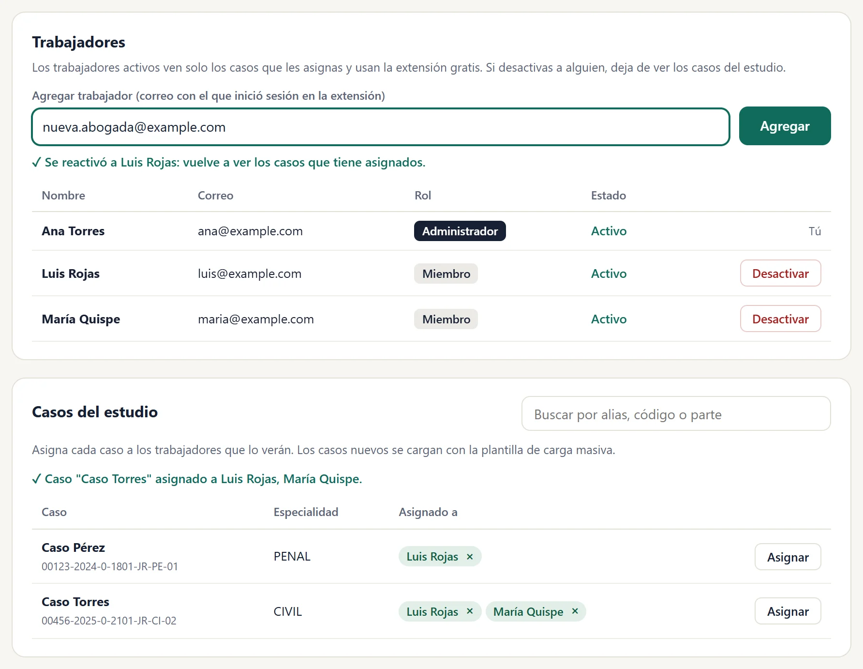Click PENAL specialty cell
Viewport: 863px width, 669px height.
292,557
